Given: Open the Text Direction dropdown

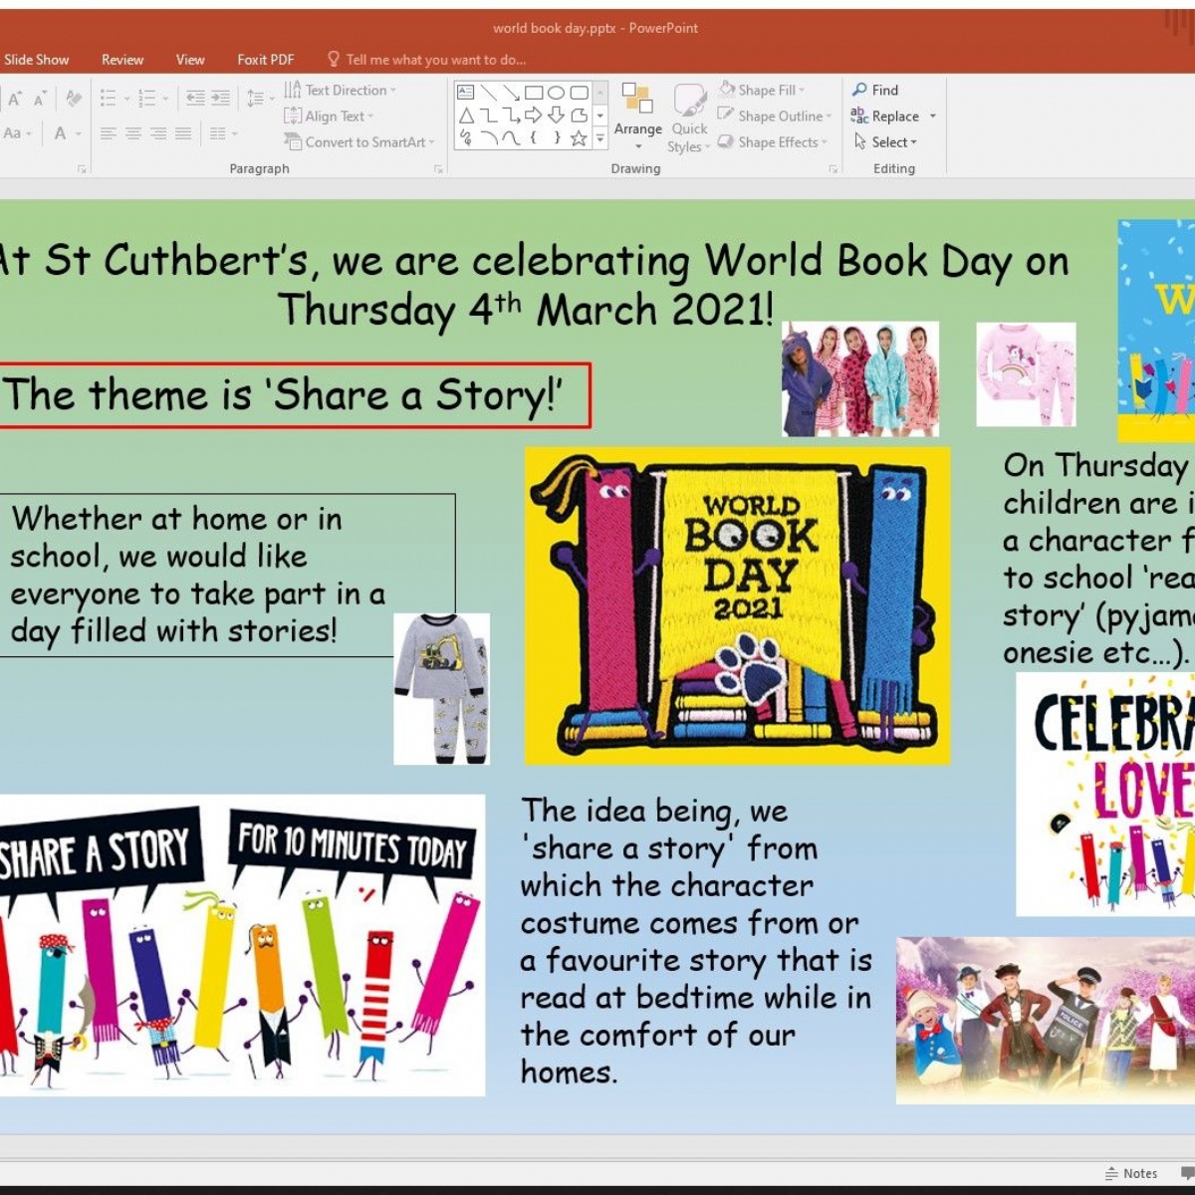Looking at the screenshot, I should 340,90.
